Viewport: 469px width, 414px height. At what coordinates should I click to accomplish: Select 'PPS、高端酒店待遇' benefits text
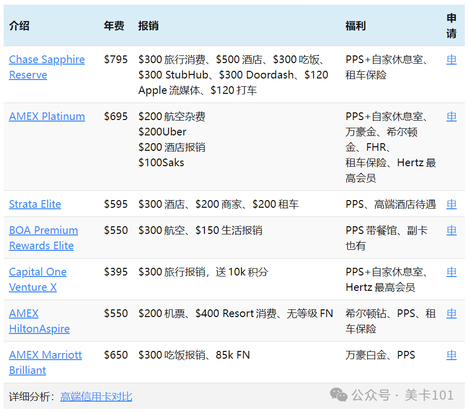pyautogui.click(x=390, y=204)
